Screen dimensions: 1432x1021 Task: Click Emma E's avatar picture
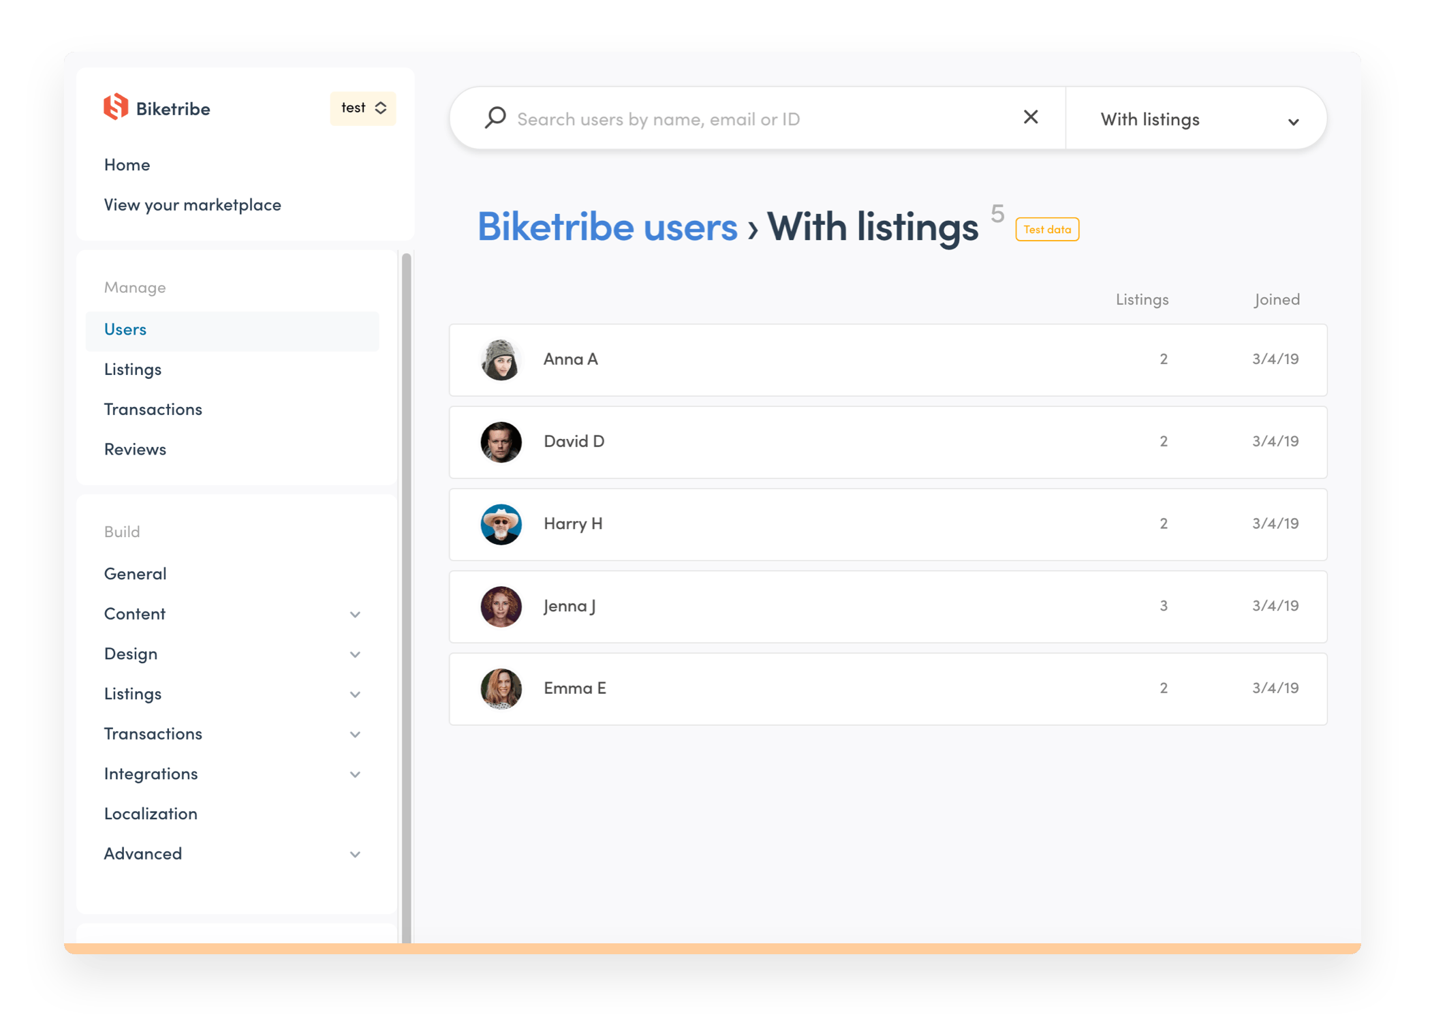501,689
